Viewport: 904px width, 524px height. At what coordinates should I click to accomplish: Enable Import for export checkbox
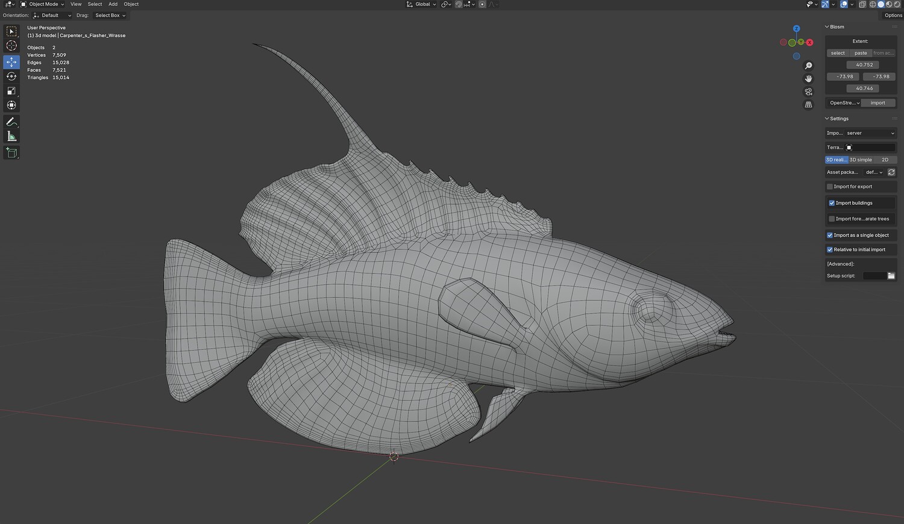[830, 187]
